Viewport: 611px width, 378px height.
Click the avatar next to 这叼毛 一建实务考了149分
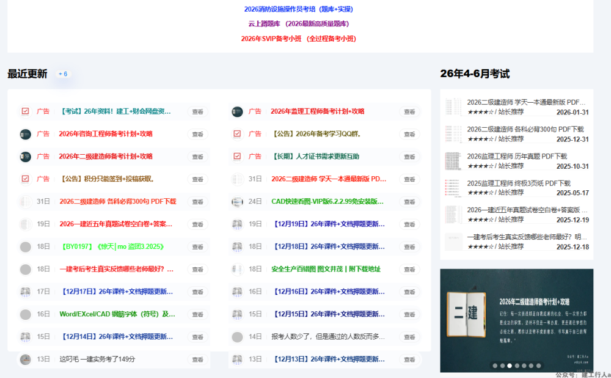coord(25,360)
